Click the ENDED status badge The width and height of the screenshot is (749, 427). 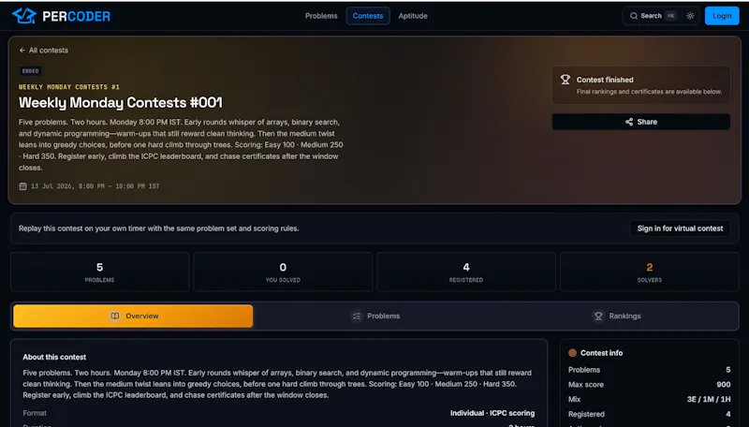[30, 71]
